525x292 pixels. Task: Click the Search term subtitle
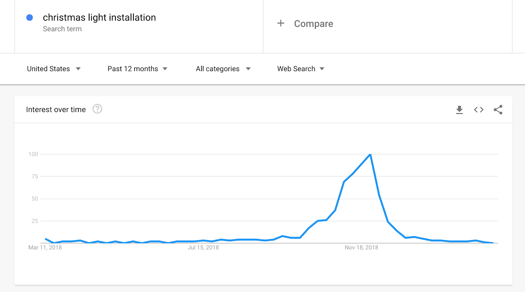point(62,29)
